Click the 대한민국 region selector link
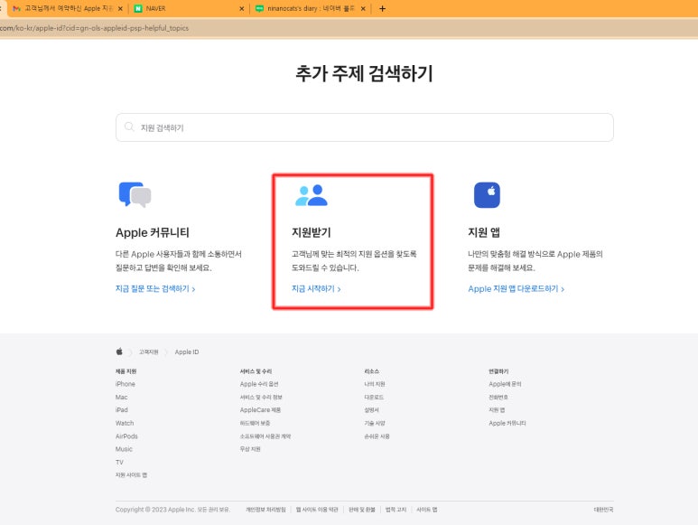The image size is (698, 525). [603, 510]
